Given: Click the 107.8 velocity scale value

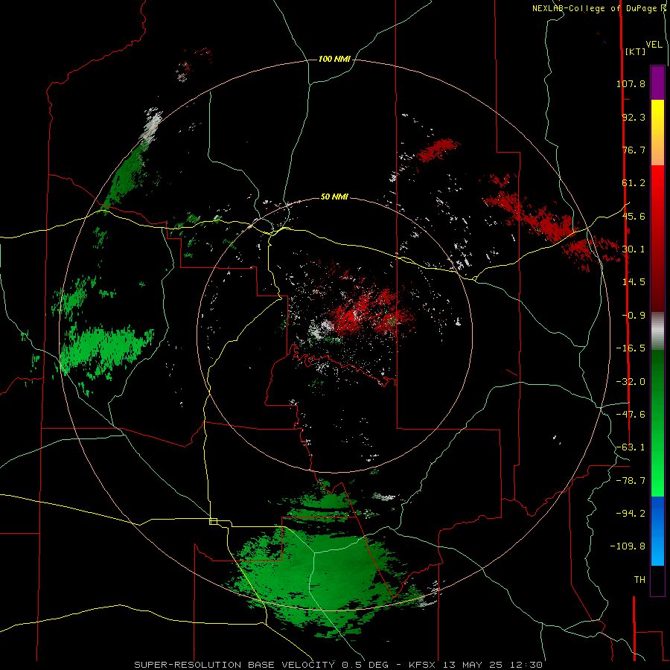Looking at the screenshot, I should click(x=631, y=83).
